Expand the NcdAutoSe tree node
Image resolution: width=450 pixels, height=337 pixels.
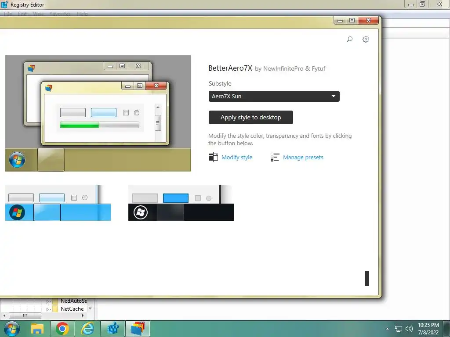47,301
